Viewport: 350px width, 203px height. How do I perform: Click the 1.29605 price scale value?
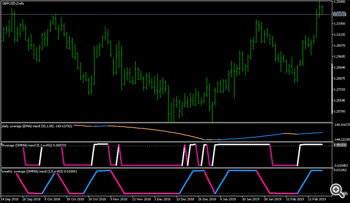[339, 56]
